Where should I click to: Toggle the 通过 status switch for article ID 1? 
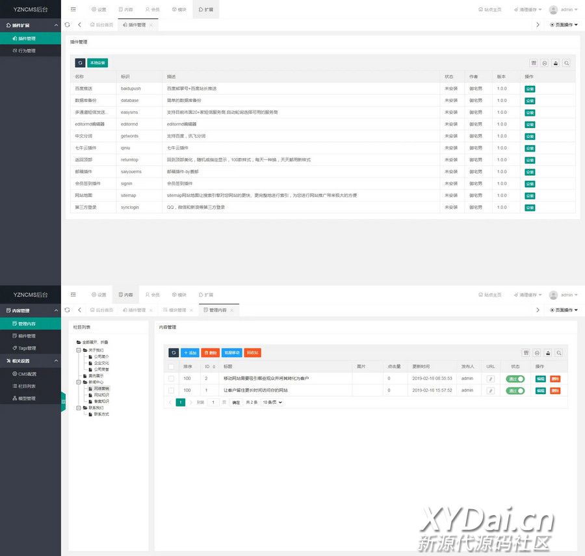pyautogui.click(x=515, y=390)
